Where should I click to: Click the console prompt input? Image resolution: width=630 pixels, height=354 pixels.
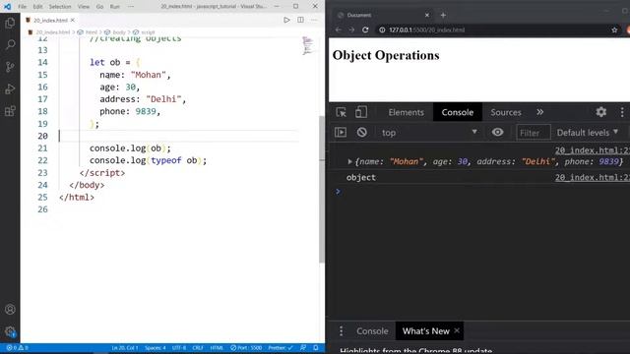click(482, 192)
